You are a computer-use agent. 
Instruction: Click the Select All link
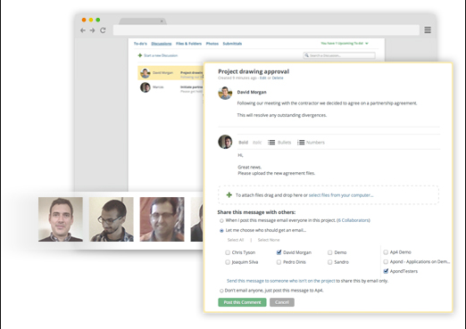236,240
